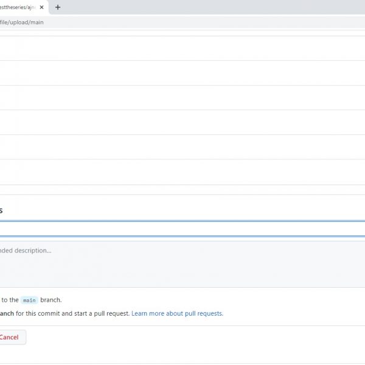Open a new browser tab

click(58, 7)
